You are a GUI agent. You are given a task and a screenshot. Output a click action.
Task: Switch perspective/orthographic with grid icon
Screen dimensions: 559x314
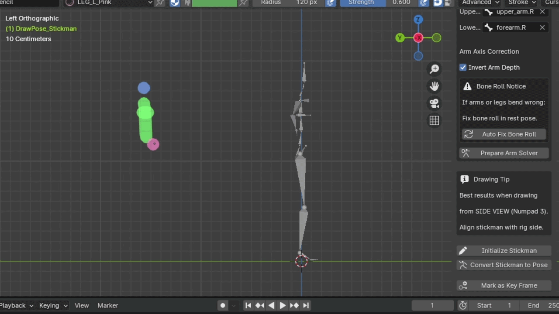[x=434, y=121]
